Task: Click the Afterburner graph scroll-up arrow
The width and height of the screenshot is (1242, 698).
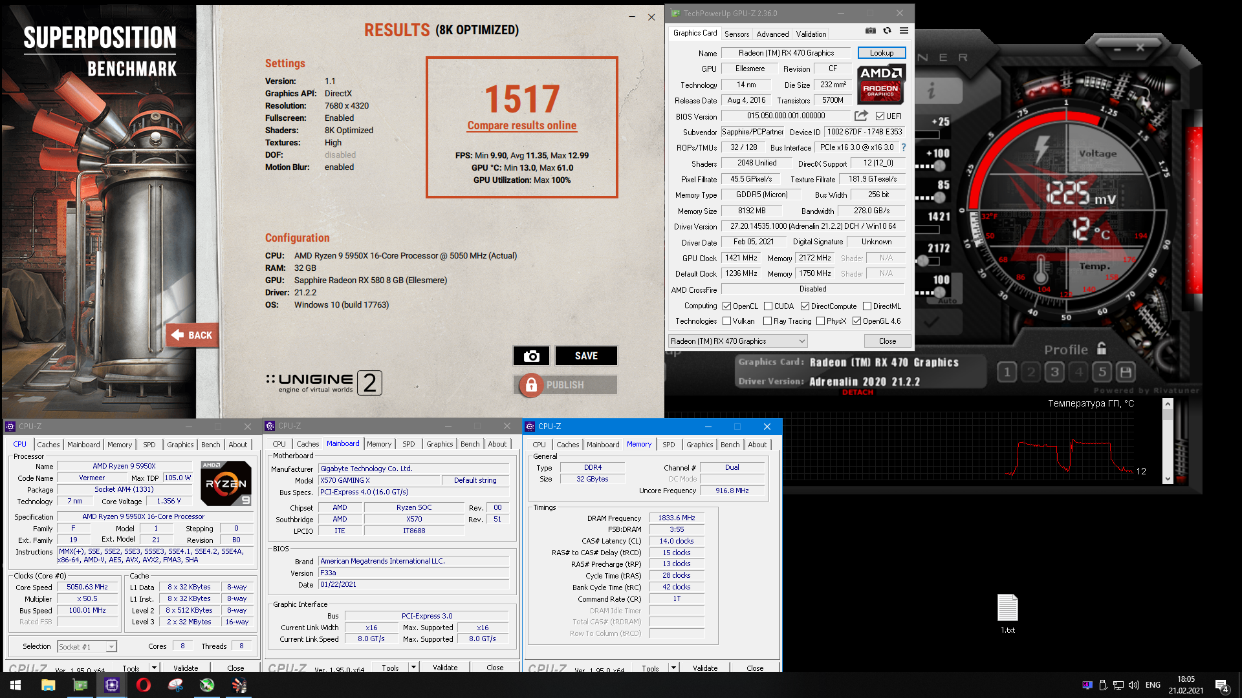Action: click(1168, 404)
